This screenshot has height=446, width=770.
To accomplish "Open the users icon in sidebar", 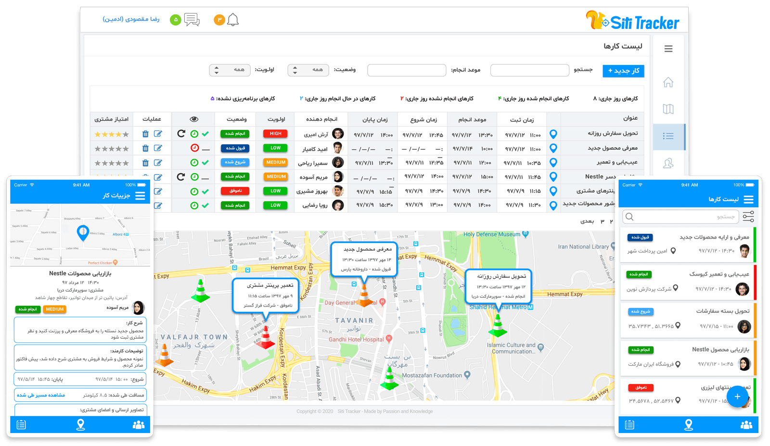I will pos(668,163).
